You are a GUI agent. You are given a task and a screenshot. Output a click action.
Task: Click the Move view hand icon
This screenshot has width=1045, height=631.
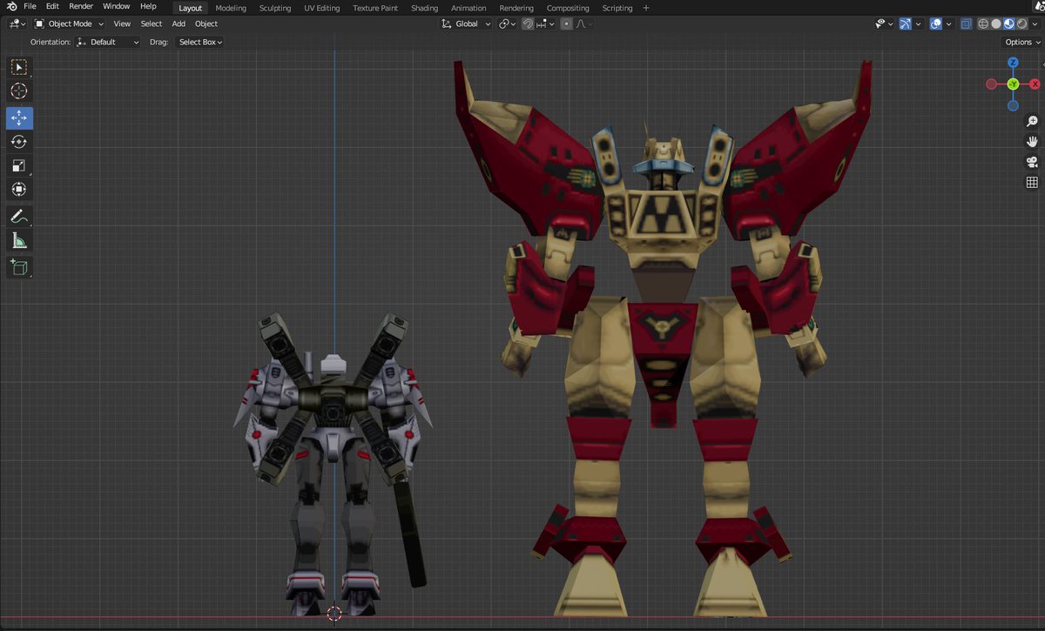1032,142
